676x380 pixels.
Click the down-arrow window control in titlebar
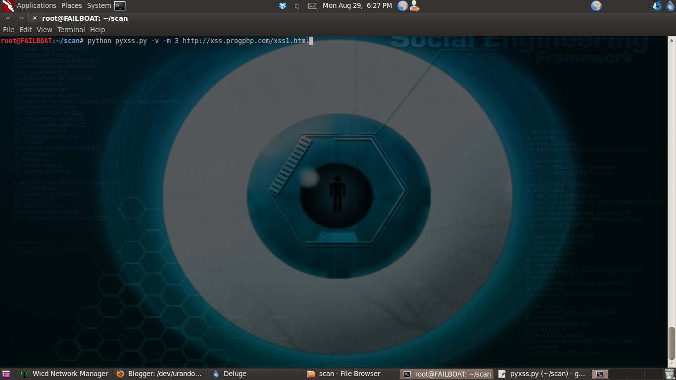tap(21, 18)
